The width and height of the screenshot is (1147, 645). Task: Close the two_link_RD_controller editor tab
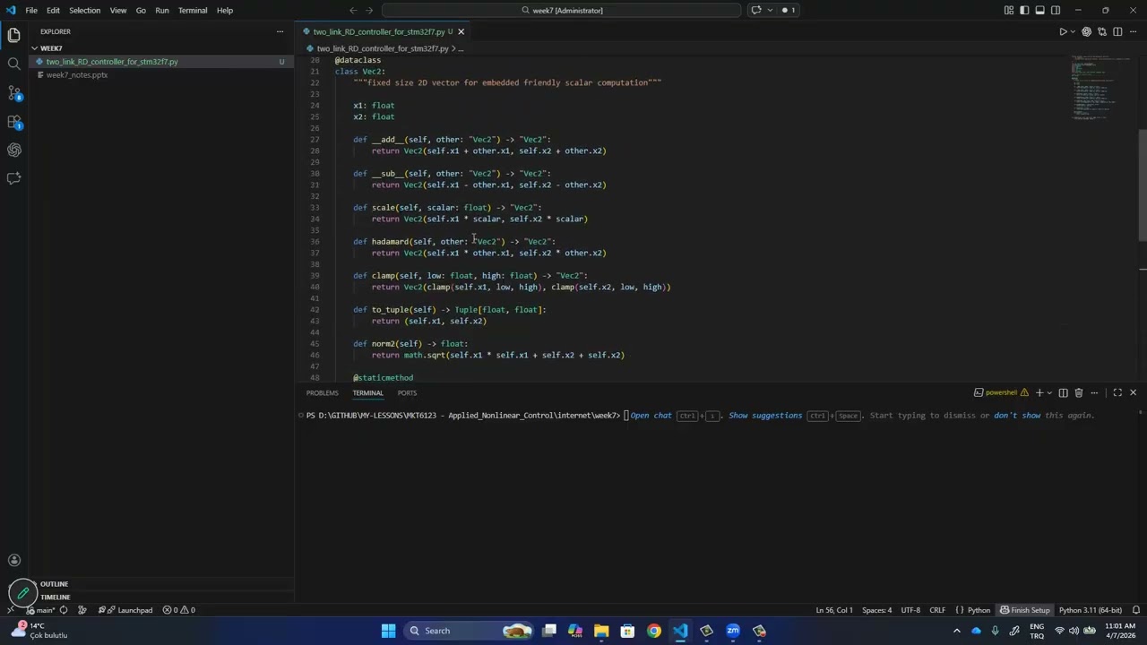(x=461, y=32)
